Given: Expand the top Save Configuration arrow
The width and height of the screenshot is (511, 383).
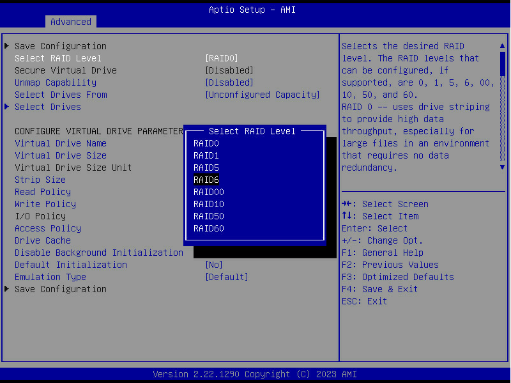Looking at the screenshot, I should [x=8, y=46].
